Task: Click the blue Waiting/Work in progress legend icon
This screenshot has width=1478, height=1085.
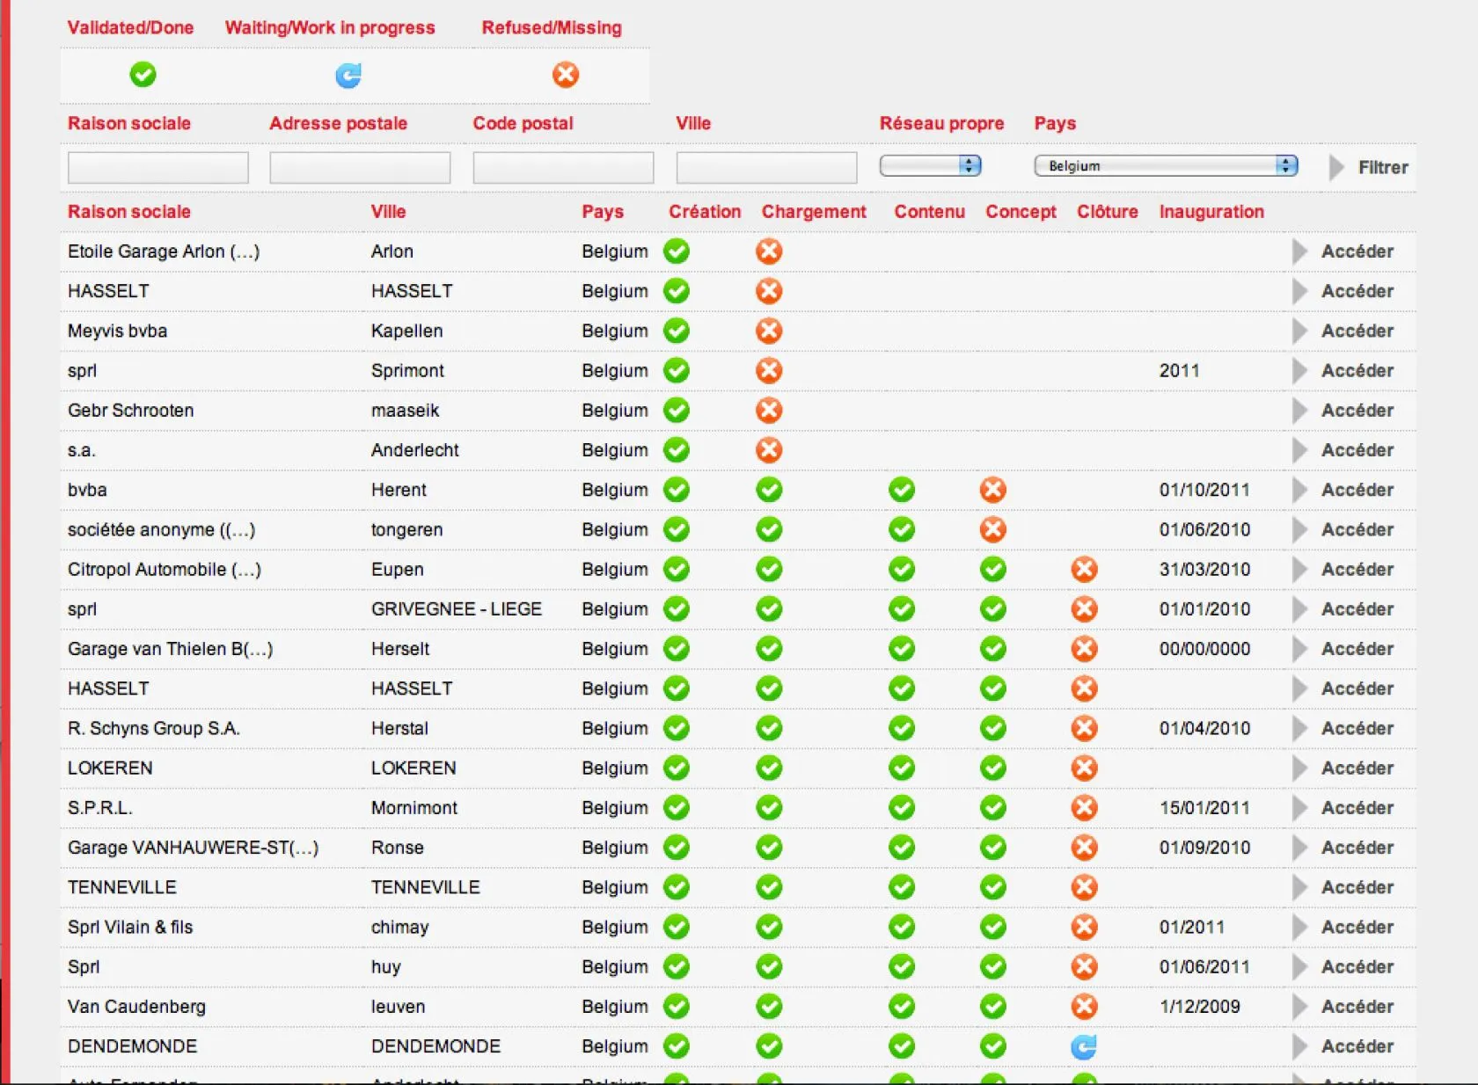Action: tap(348, 76)
